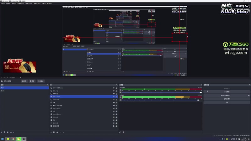251x141 pixels.
Task: Float the Controls dock via header icon
Action: point(249,85)
